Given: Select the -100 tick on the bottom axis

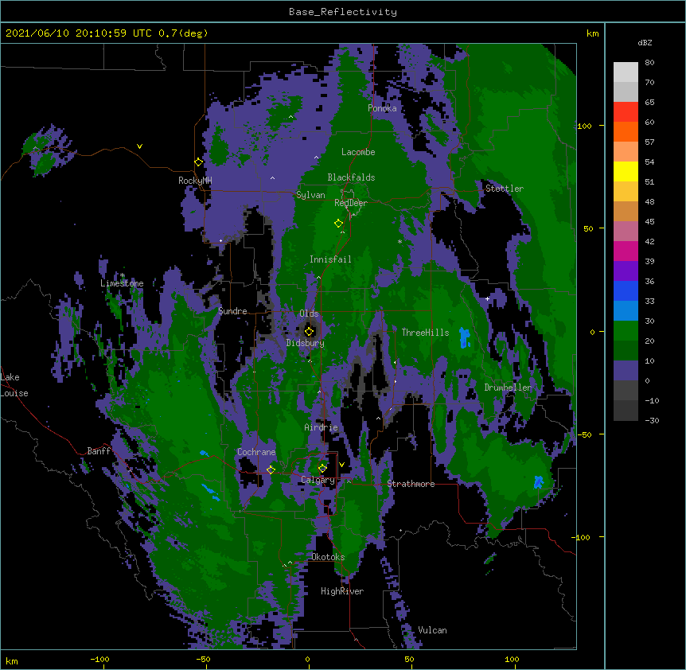Looking at the screenshot, I should 100,659.
